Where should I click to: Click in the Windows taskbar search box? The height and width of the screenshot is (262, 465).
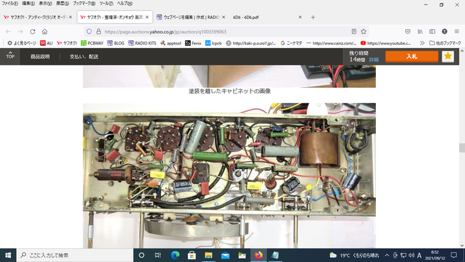coord(77,255)
